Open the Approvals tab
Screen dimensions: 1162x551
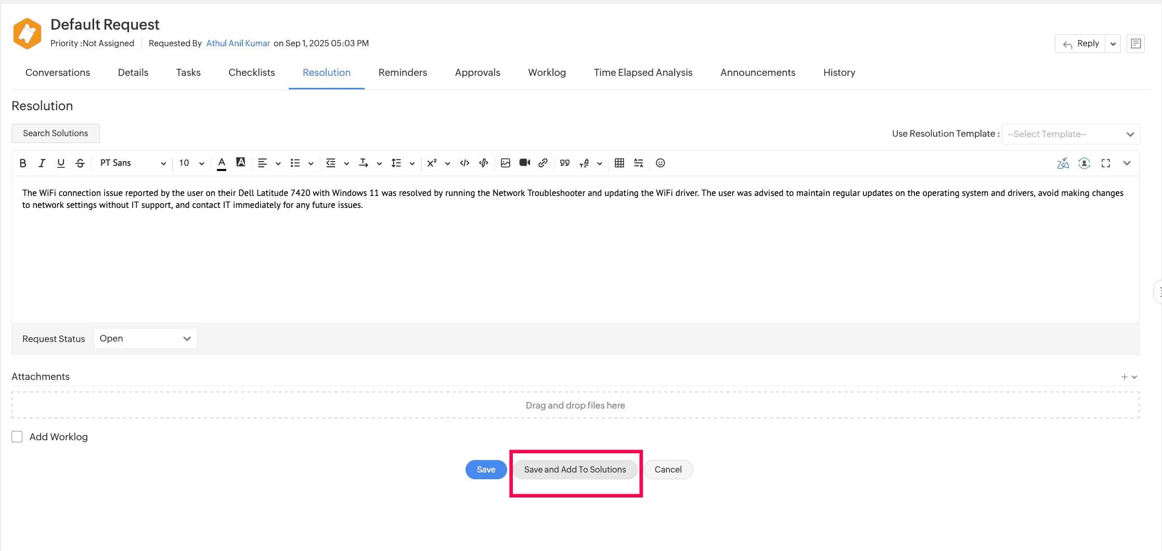coord(477,73)
